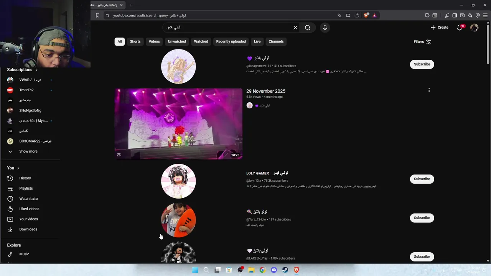Subscribe to LOLY GAMER channel
Viewport: 491px width, 276px height.
(x=422, y=179)
